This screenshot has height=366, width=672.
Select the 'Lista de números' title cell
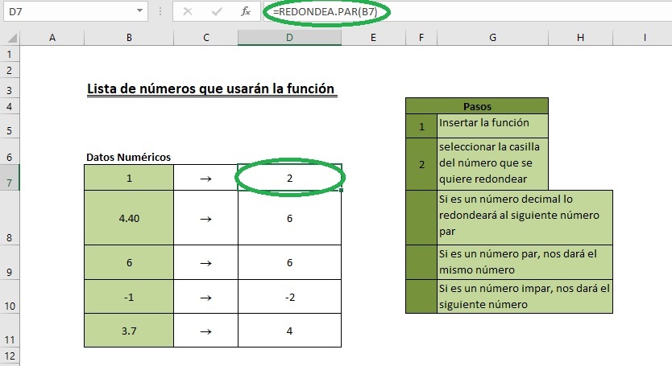[209, 88]
